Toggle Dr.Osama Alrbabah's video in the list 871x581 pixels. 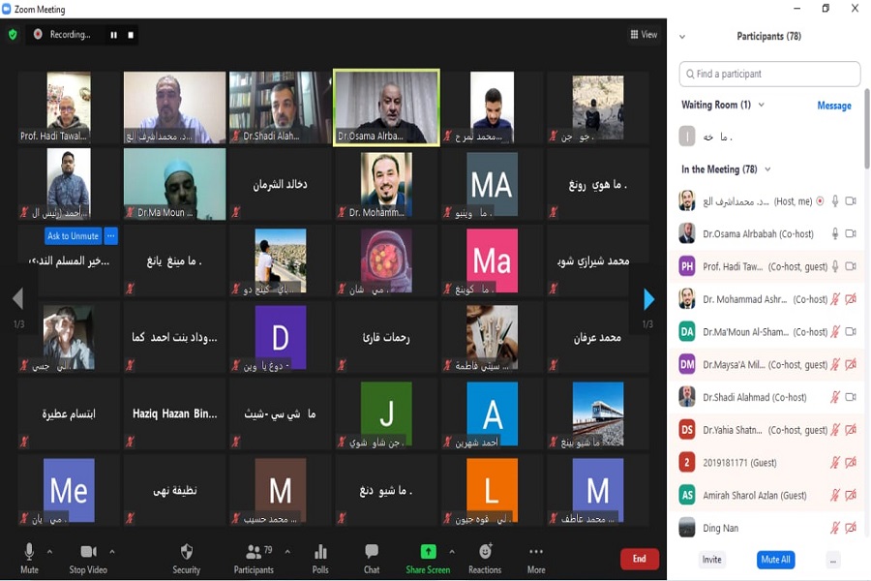(851, 234)
